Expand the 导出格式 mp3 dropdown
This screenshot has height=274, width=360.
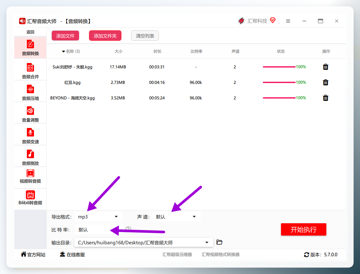tap(98, 217)
